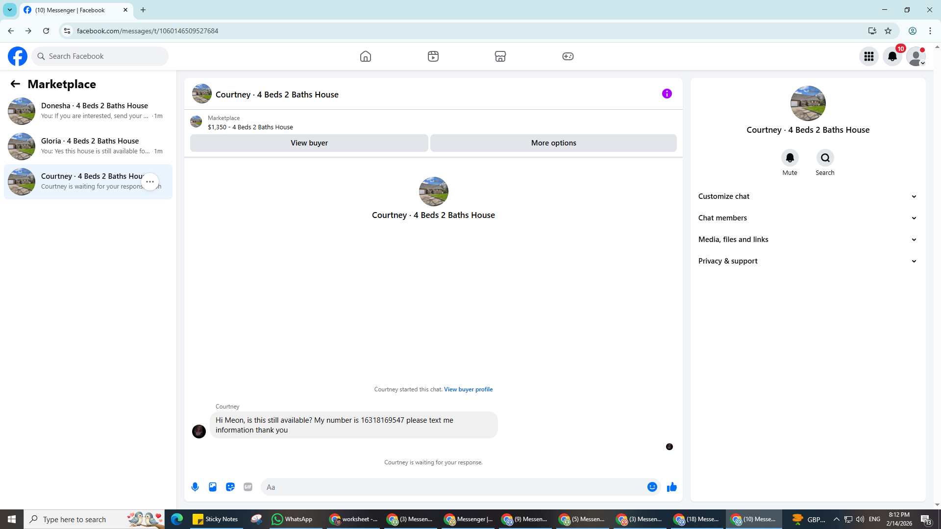Click the More options button
Viewport: 941px width, 529px height.
click(553, 143)
